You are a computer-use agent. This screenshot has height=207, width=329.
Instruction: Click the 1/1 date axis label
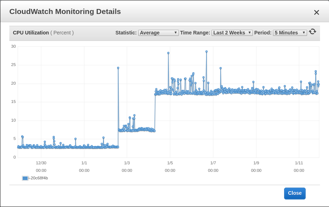click(x=84, y=163)
